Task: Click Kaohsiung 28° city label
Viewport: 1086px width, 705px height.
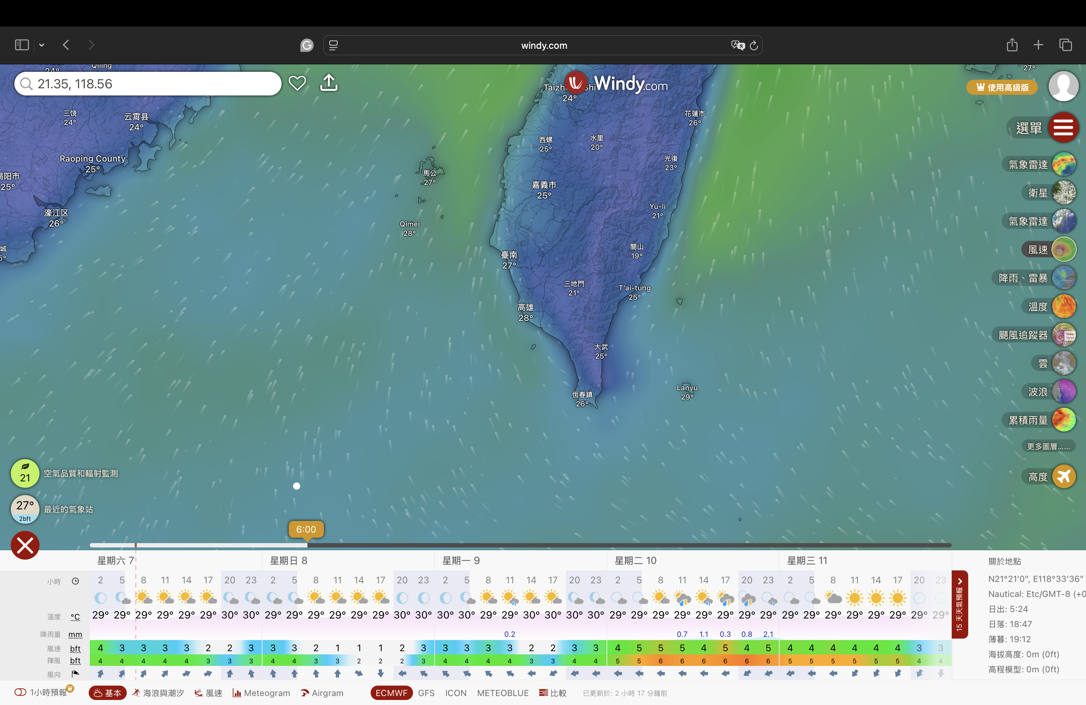Action: (x=526, y=312)
